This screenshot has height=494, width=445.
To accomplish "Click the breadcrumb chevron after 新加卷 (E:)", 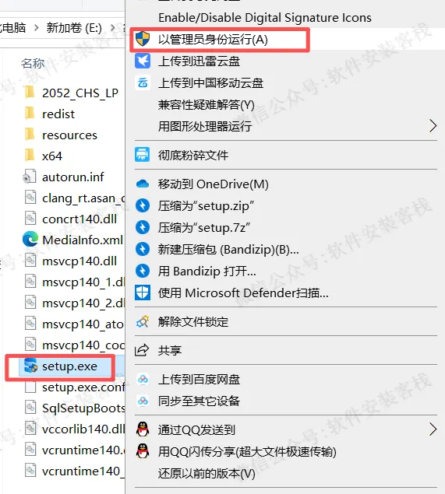I will tap(113, 28).
